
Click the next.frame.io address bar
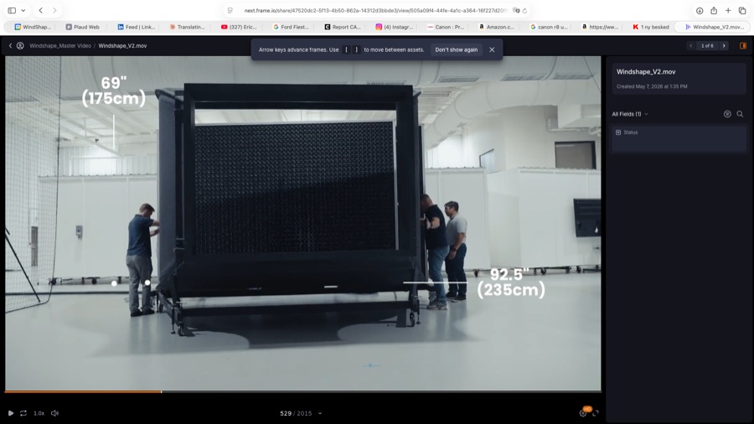[x=375, y=10]
